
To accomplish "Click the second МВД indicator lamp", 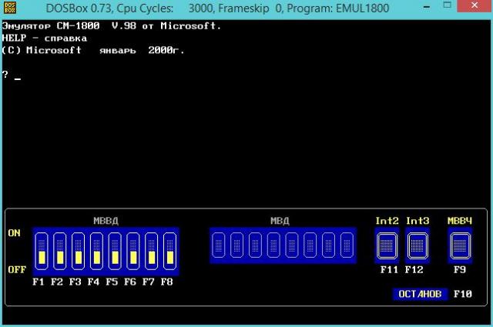I will [x=237, y=246].
